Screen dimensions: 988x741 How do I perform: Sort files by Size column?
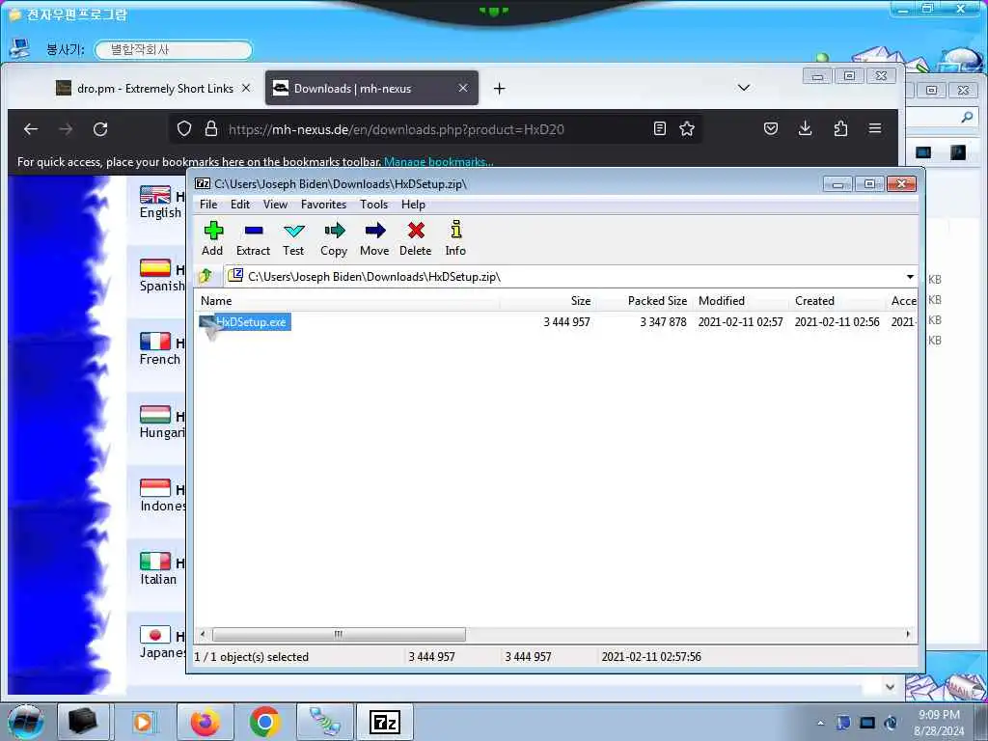(x=548, y=301)
